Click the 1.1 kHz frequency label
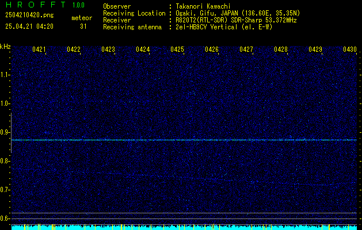The image size is (362, 230). click(x=5, y=75)
